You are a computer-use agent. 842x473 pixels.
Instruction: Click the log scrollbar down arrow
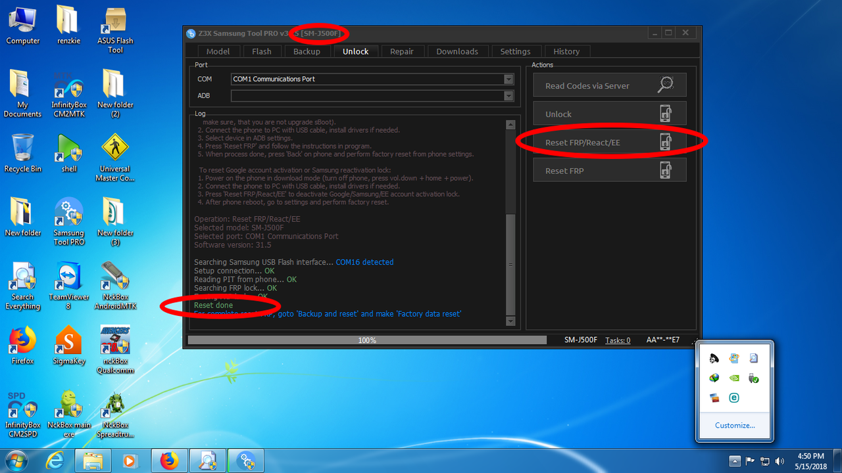coord(510,321)
